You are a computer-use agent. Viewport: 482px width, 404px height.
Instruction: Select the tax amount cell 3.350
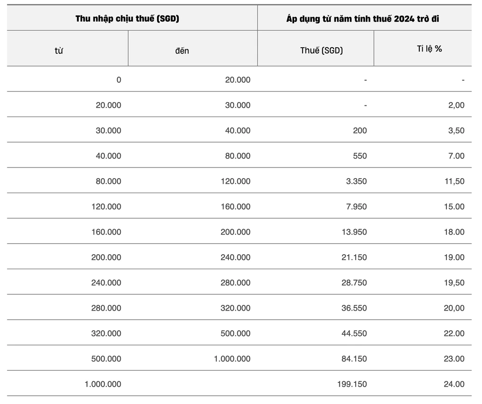tap(354, 181)
